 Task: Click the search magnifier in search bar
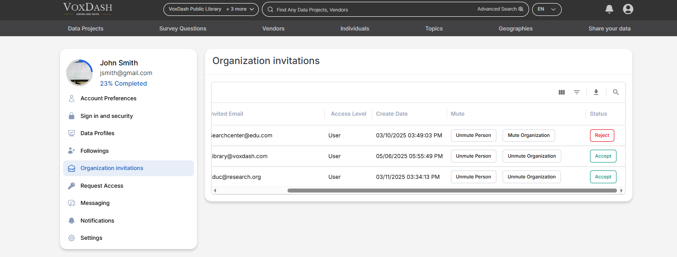coord(270,9)
